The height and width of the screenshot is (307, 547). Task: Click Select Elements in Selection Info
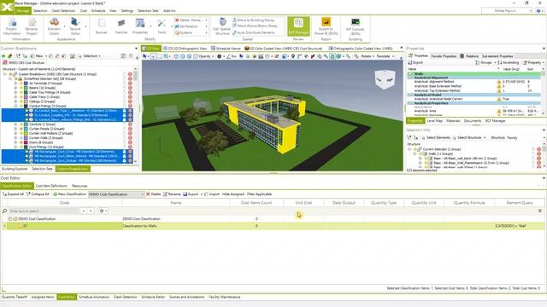tap(436, 138)
